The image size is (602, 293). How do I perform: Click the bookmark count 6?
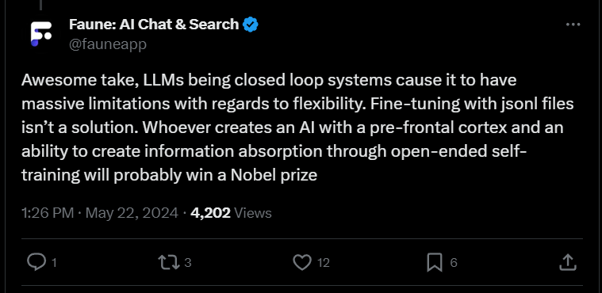(x=454, y=263)
